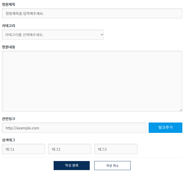
Task: Click the 청원제목 label text
Action: point(8,5)
